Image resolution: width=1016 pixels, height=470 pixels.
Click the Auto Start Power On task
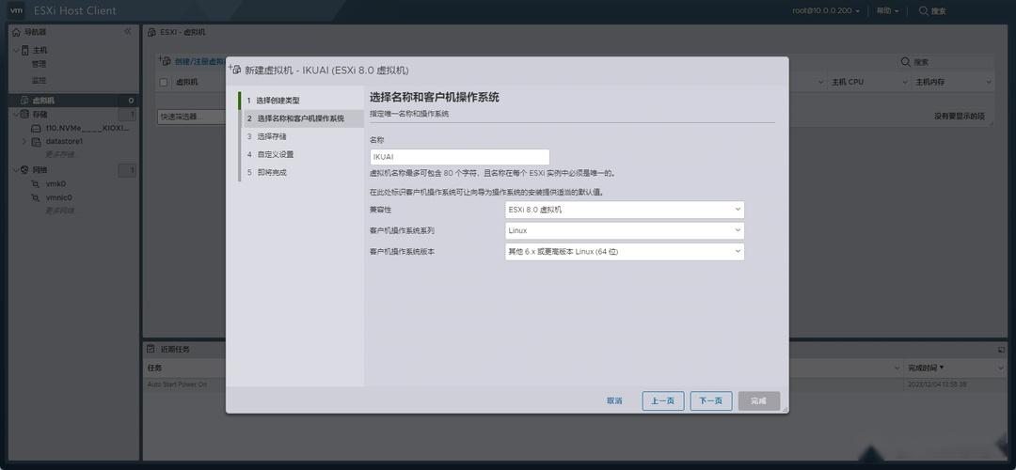tap(177, 384)
